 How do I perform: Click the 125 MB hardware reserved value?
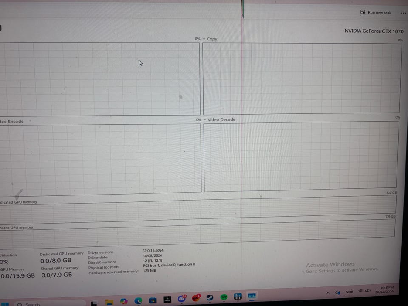[x=150, y=271]
